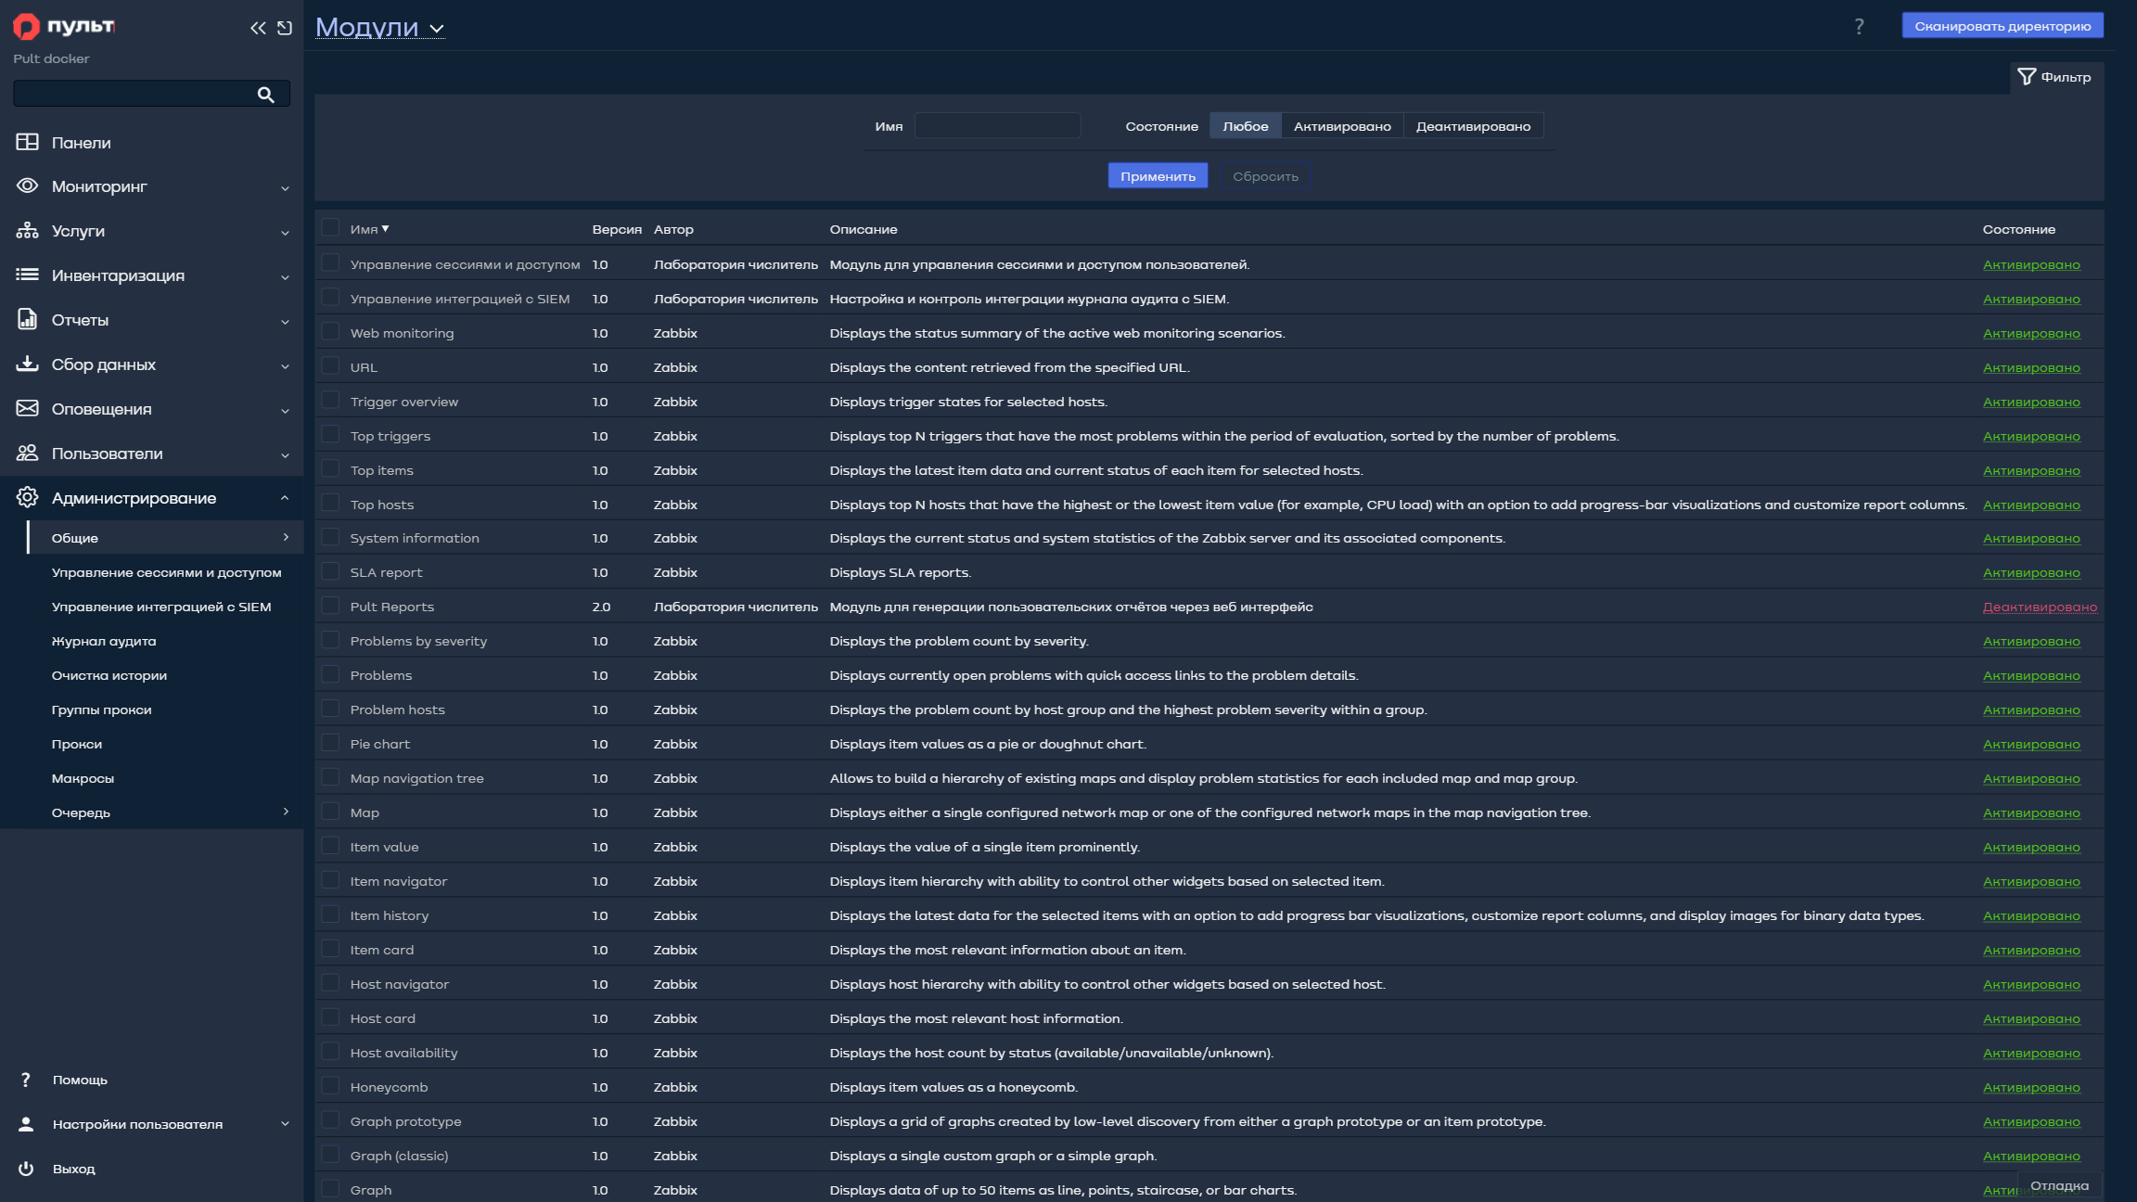This screenshot has width=2137, height=1202.
Task: Click the Отчеты report icon
Action: [x=28, y=319]
